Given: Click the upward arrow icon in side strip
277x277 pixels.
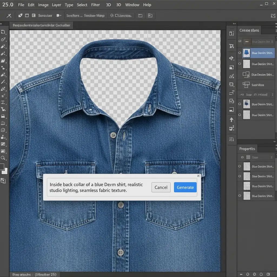Looking at the screenshot, I should click(232, 120).
